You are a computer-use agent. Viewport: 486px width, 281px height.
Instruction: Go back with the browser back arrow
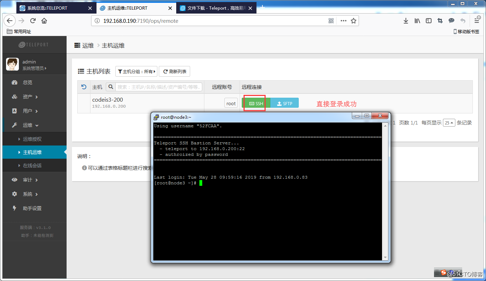point(10,21)
